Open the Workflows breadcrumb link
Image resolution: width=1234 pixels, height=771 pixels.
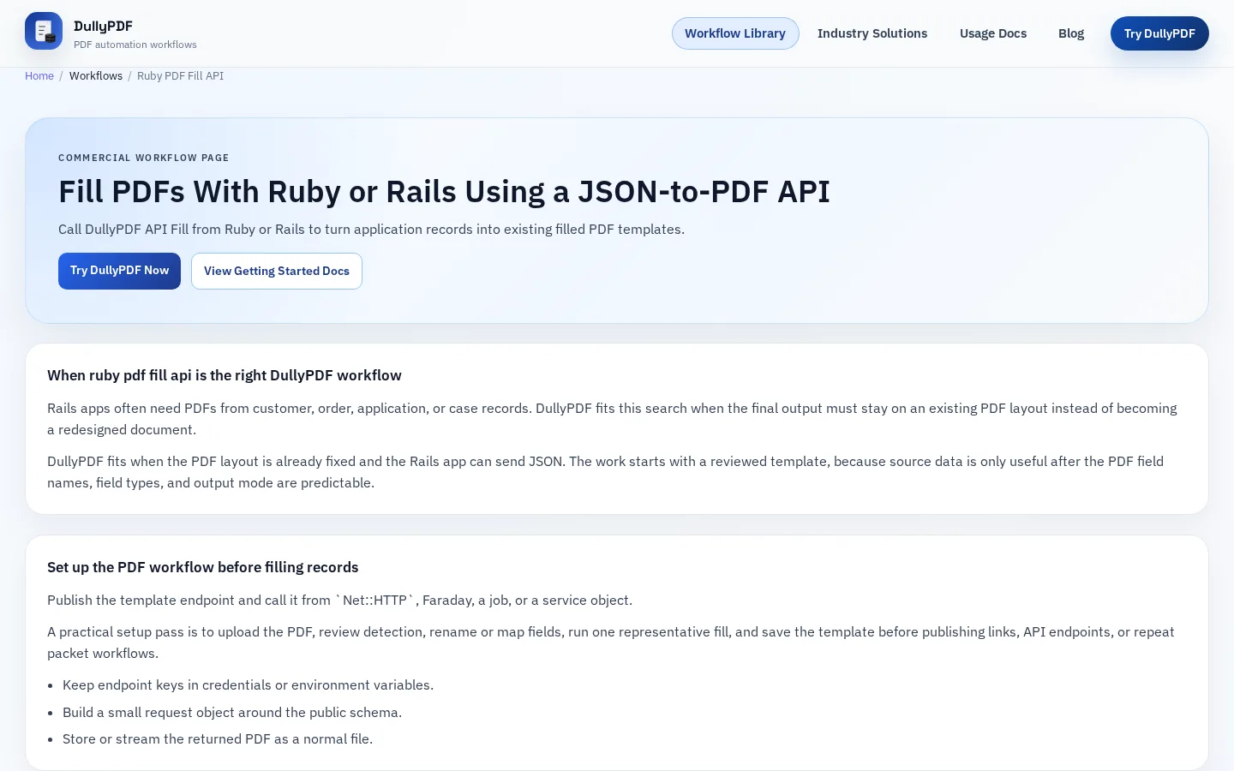pyautogui.click(x=96, y=76)
